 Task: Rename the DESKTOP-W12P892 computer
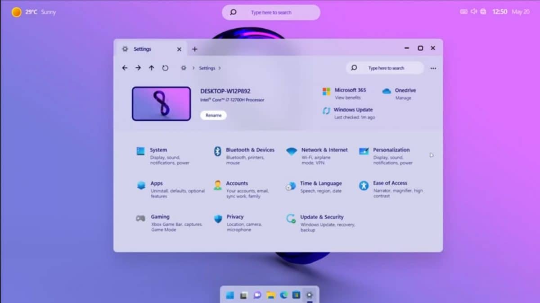[x=213, y=115]
